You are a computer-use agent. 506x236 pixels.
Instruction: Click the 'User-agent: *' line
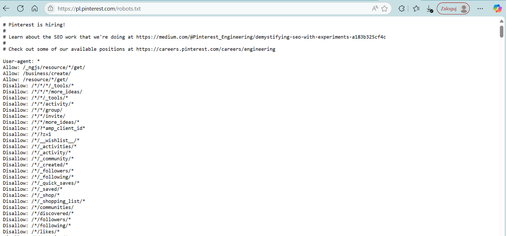(22, 61)
